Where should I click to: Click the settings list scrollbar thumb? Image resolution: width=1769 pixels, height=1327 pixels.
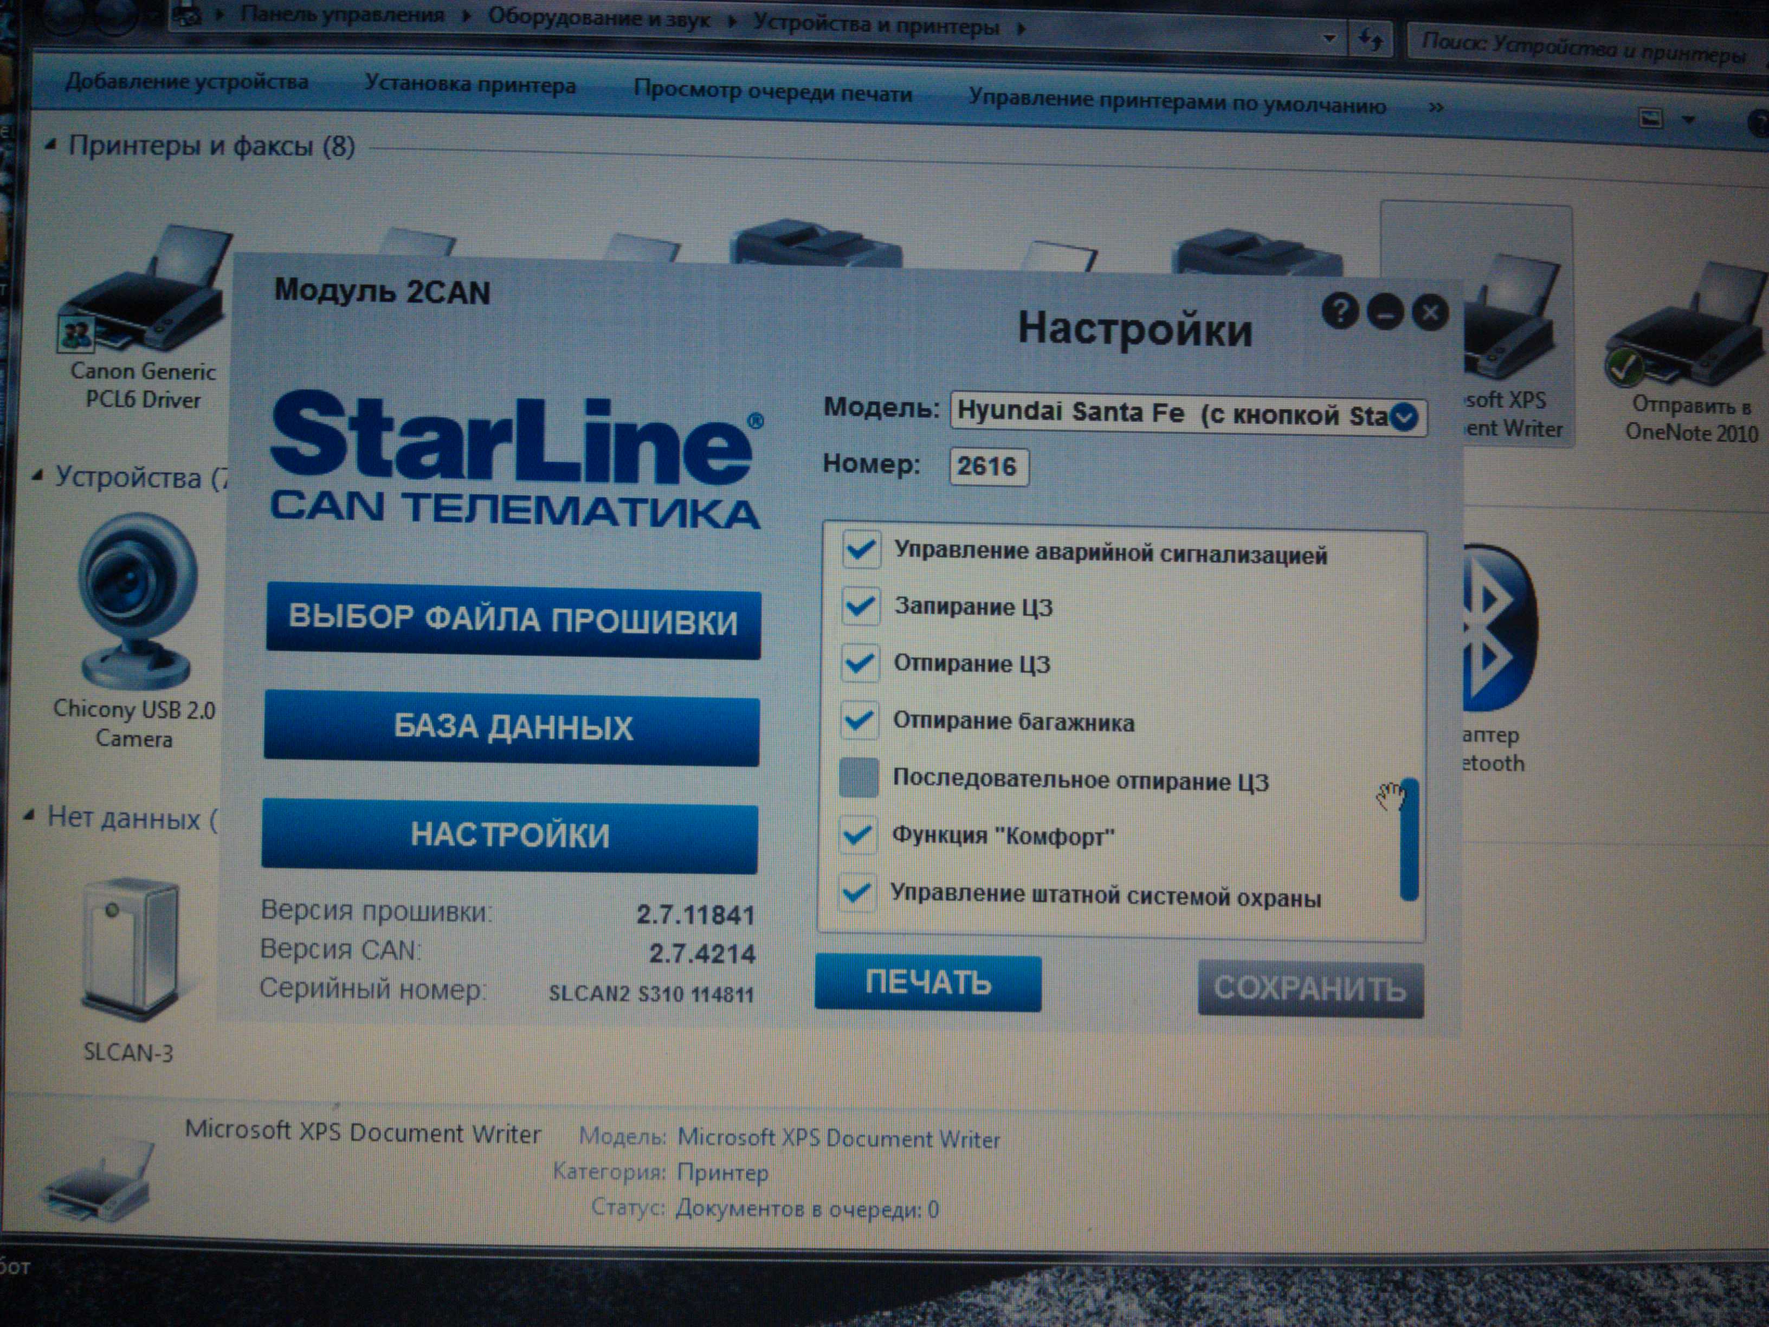[x=1409, y=840]
